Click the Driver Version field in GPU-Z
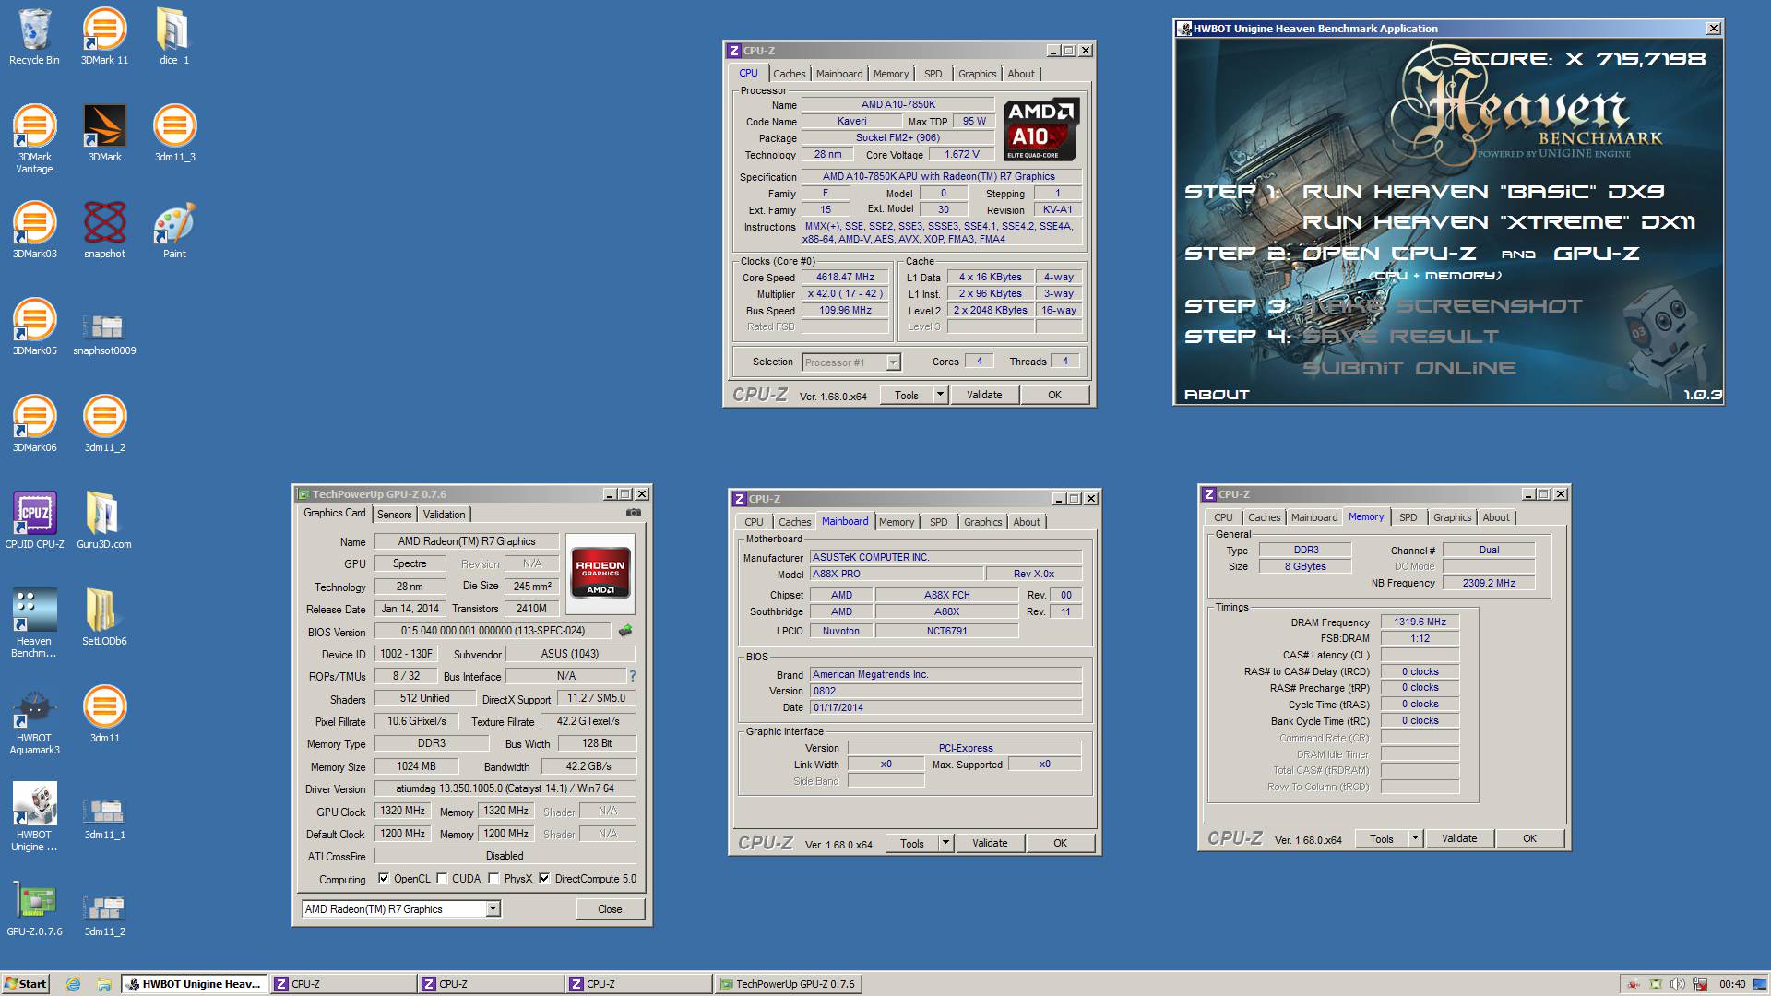The height and width of the screenshot is (996, 1771). coord(505,788)
